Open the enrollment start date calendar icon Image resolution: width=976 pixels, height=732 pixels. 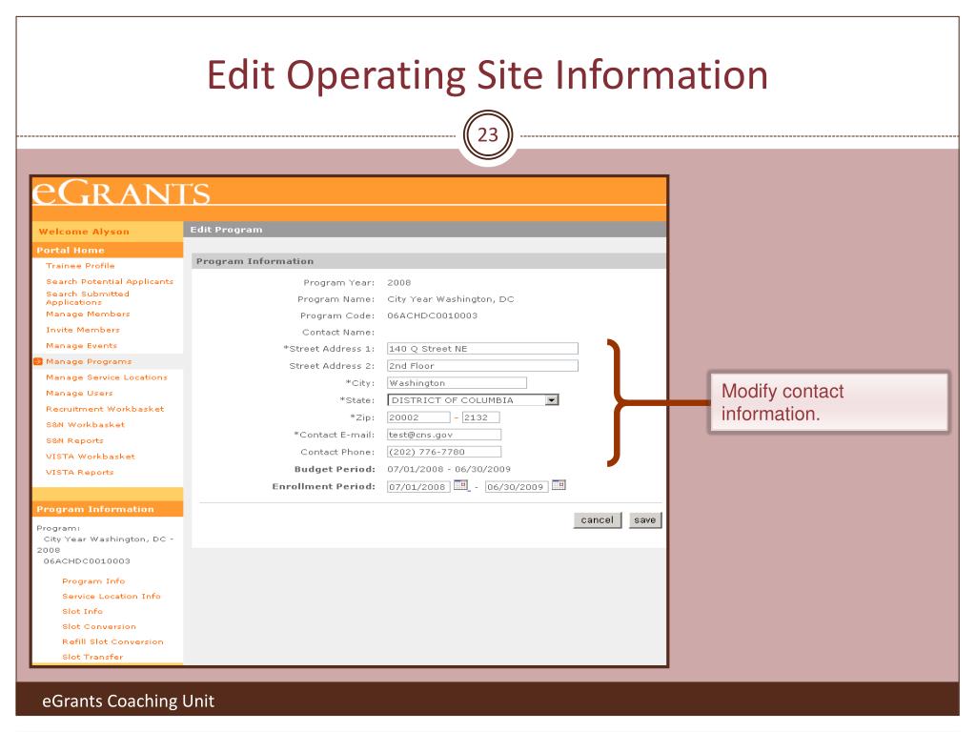pos(460,485)
